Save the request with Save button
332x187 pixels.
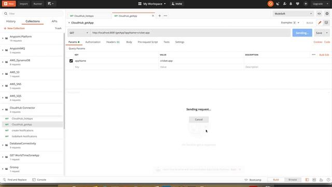pyautogui.click(x=319, y=33)
